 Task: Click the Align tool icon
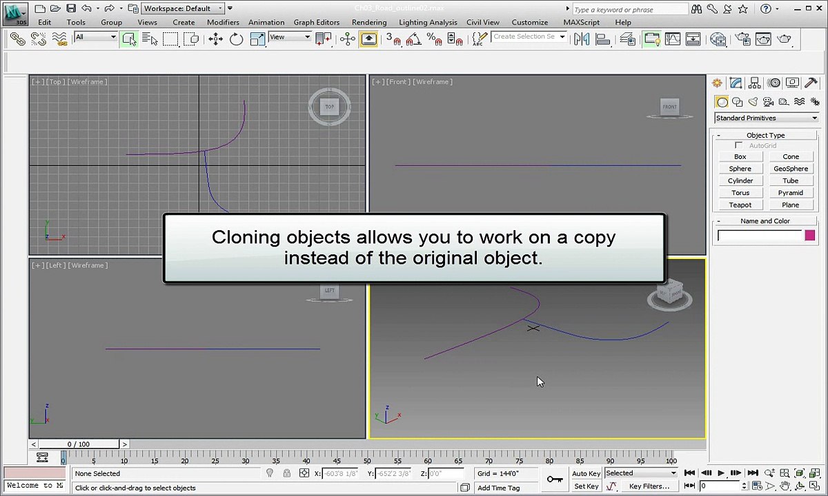tap(603, 39)
